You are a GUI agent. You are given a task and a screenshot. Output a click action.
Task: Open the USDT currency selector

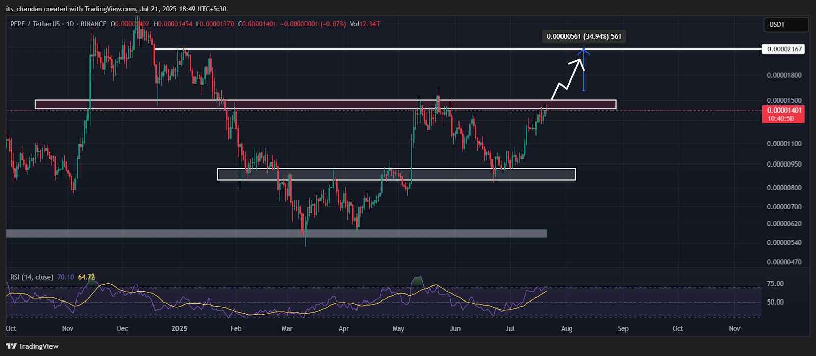(x=785, y=24)
